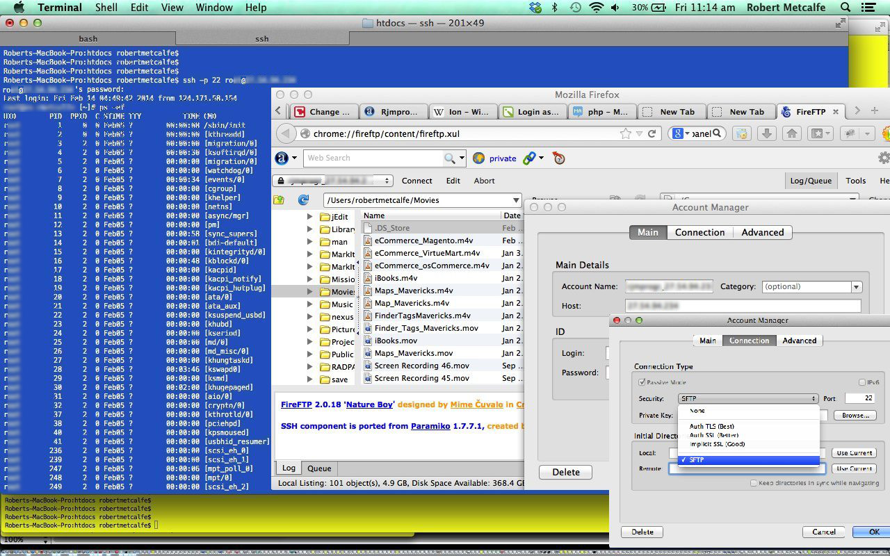This screenshot has width=890, height=556.
Task: Click the Bluetooth menu bar icon
Action: click(x=554, y=8)
